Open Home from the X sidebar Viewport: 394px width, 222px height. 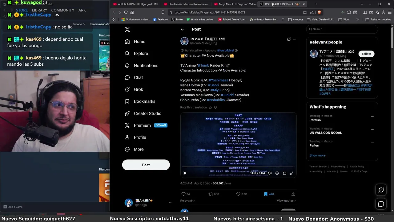click(135, 41)
